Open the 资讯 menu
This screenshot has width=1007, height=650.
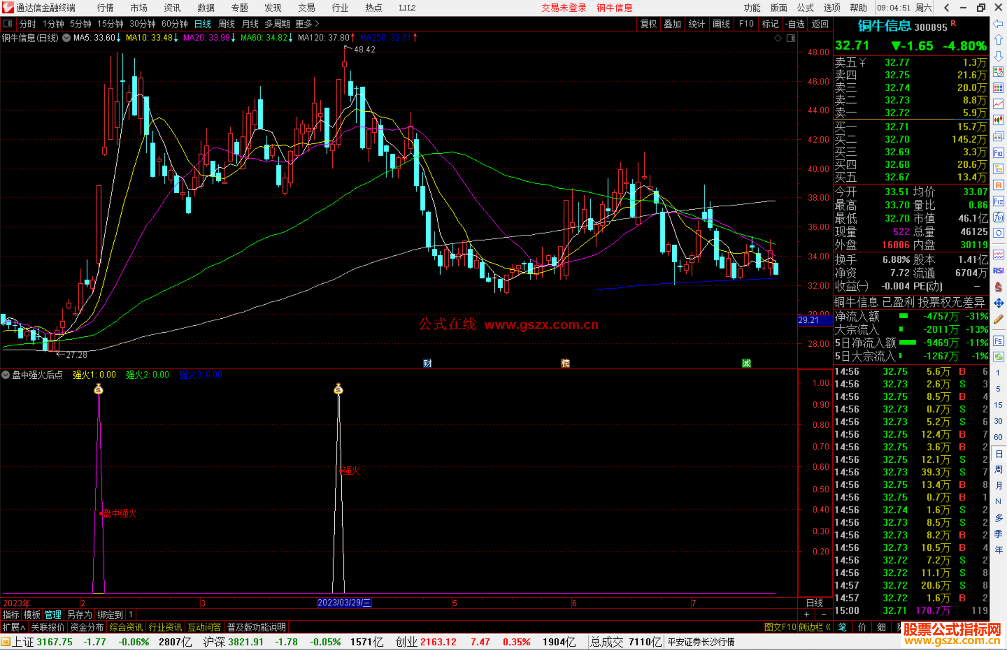(x=172, y=8)
